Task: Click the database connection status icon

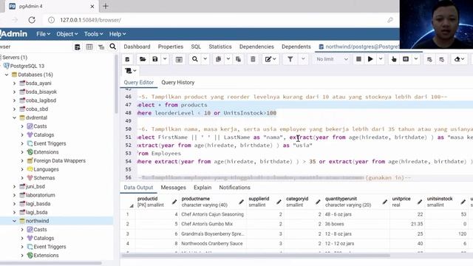Action: click(127, 59)
